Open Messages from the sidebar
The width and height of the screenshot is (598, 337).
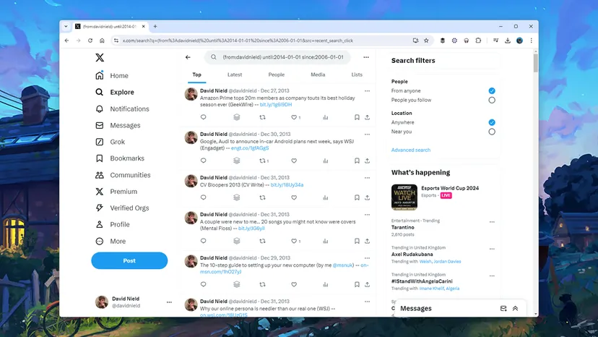[x=118, y=125]
